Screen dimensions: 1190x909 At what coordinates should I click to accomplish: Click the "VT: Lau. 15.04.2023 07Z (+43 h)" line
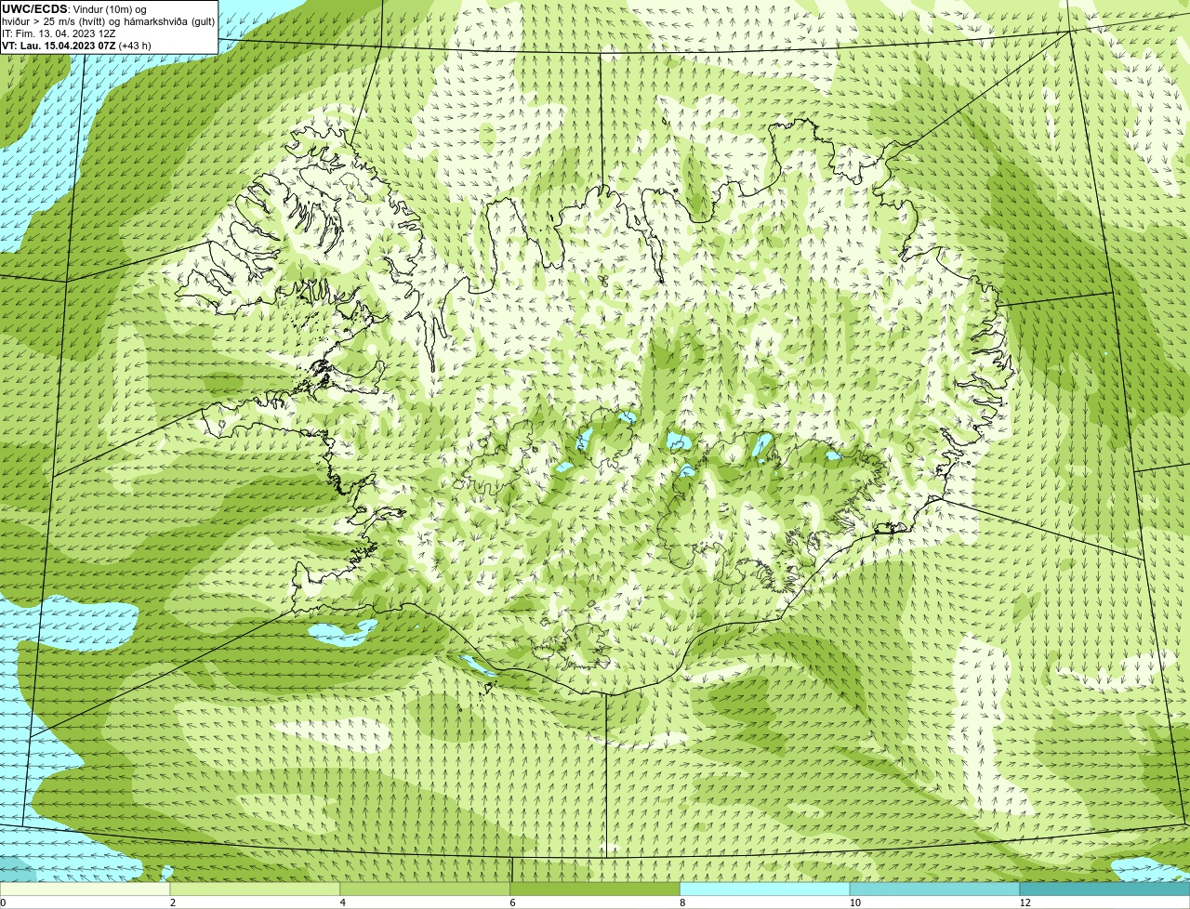pos(76,46)
